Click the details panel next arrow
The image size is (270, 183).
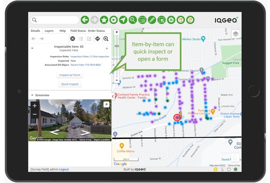point(42,39)
